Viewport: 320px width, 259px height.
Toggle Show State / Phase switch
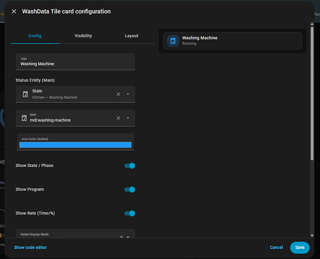pos(130,166)
